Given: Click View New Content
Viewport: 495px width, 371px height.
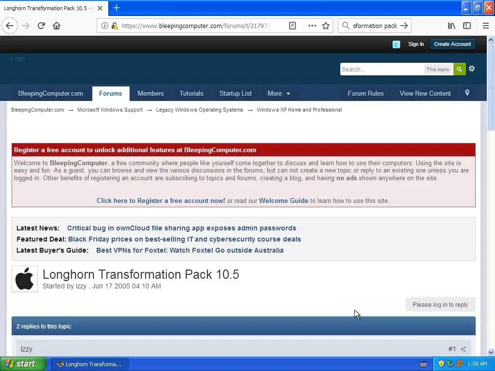Looking at the screenshot, I should [425, 93].
